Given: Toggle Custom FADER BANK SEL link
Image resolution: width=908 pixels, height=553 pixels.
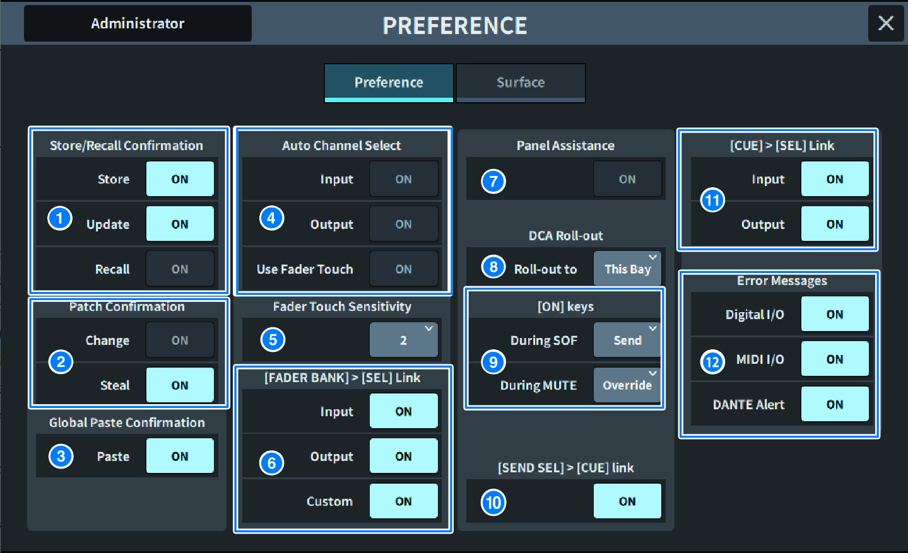Looking at the screenshot, I should [403, 501].
